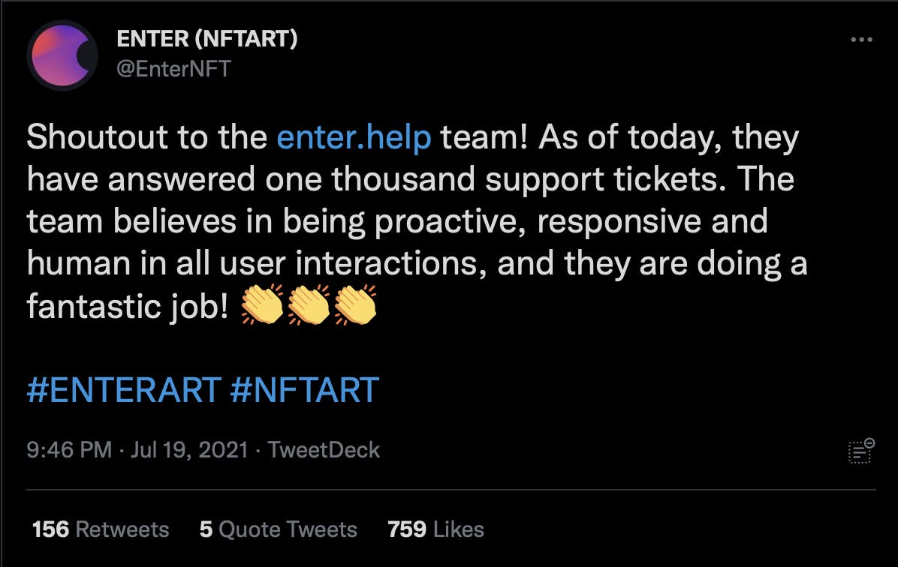Viewport: 898px width, 567px height.
Task: Click the middle clapping hands emoji
Action: [x=309, y=304]
